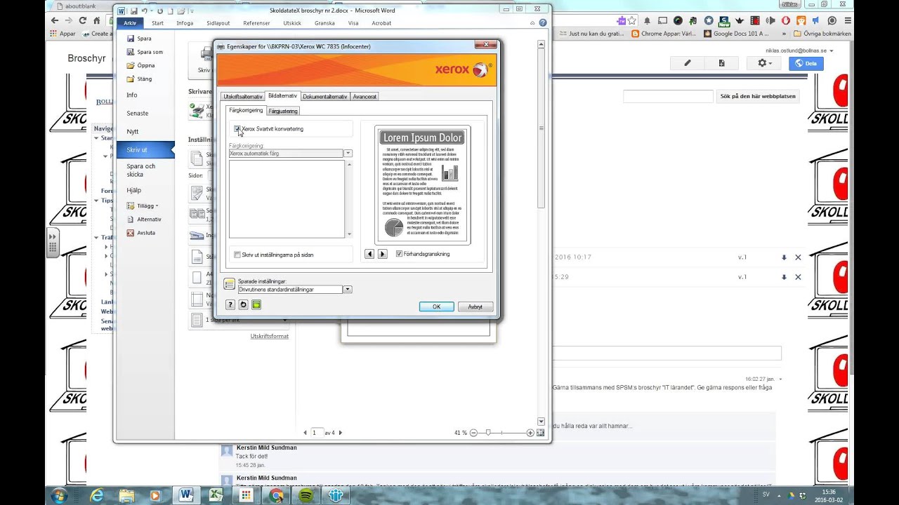Image resolution: width=899 pixels, height=505 pixels.
Task: Show next preview page with right arrow
Action: [x=382, y=254]
